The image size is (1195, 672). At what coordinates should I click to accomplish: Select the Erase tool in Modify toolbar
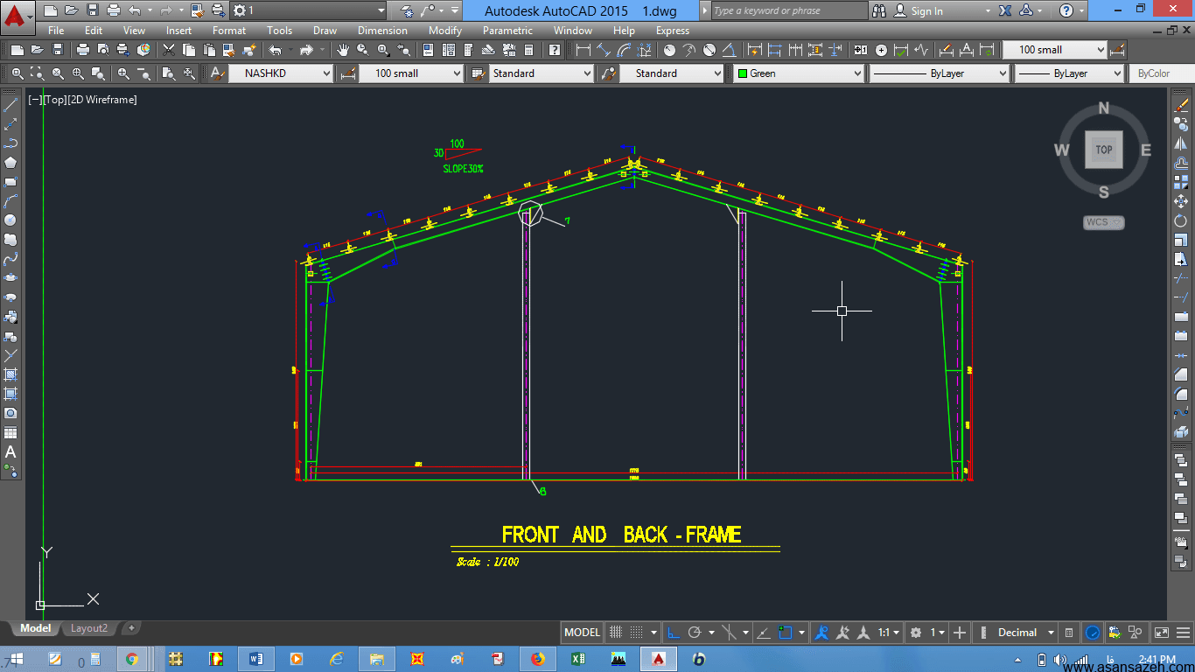click(1181, 105)
